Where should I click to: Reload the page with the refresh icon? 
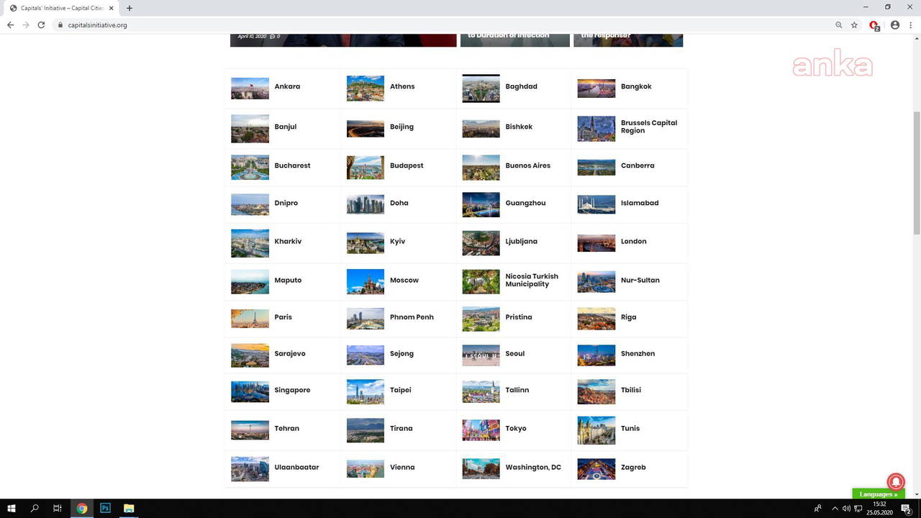pyautogui.click(x=41, y=25)
